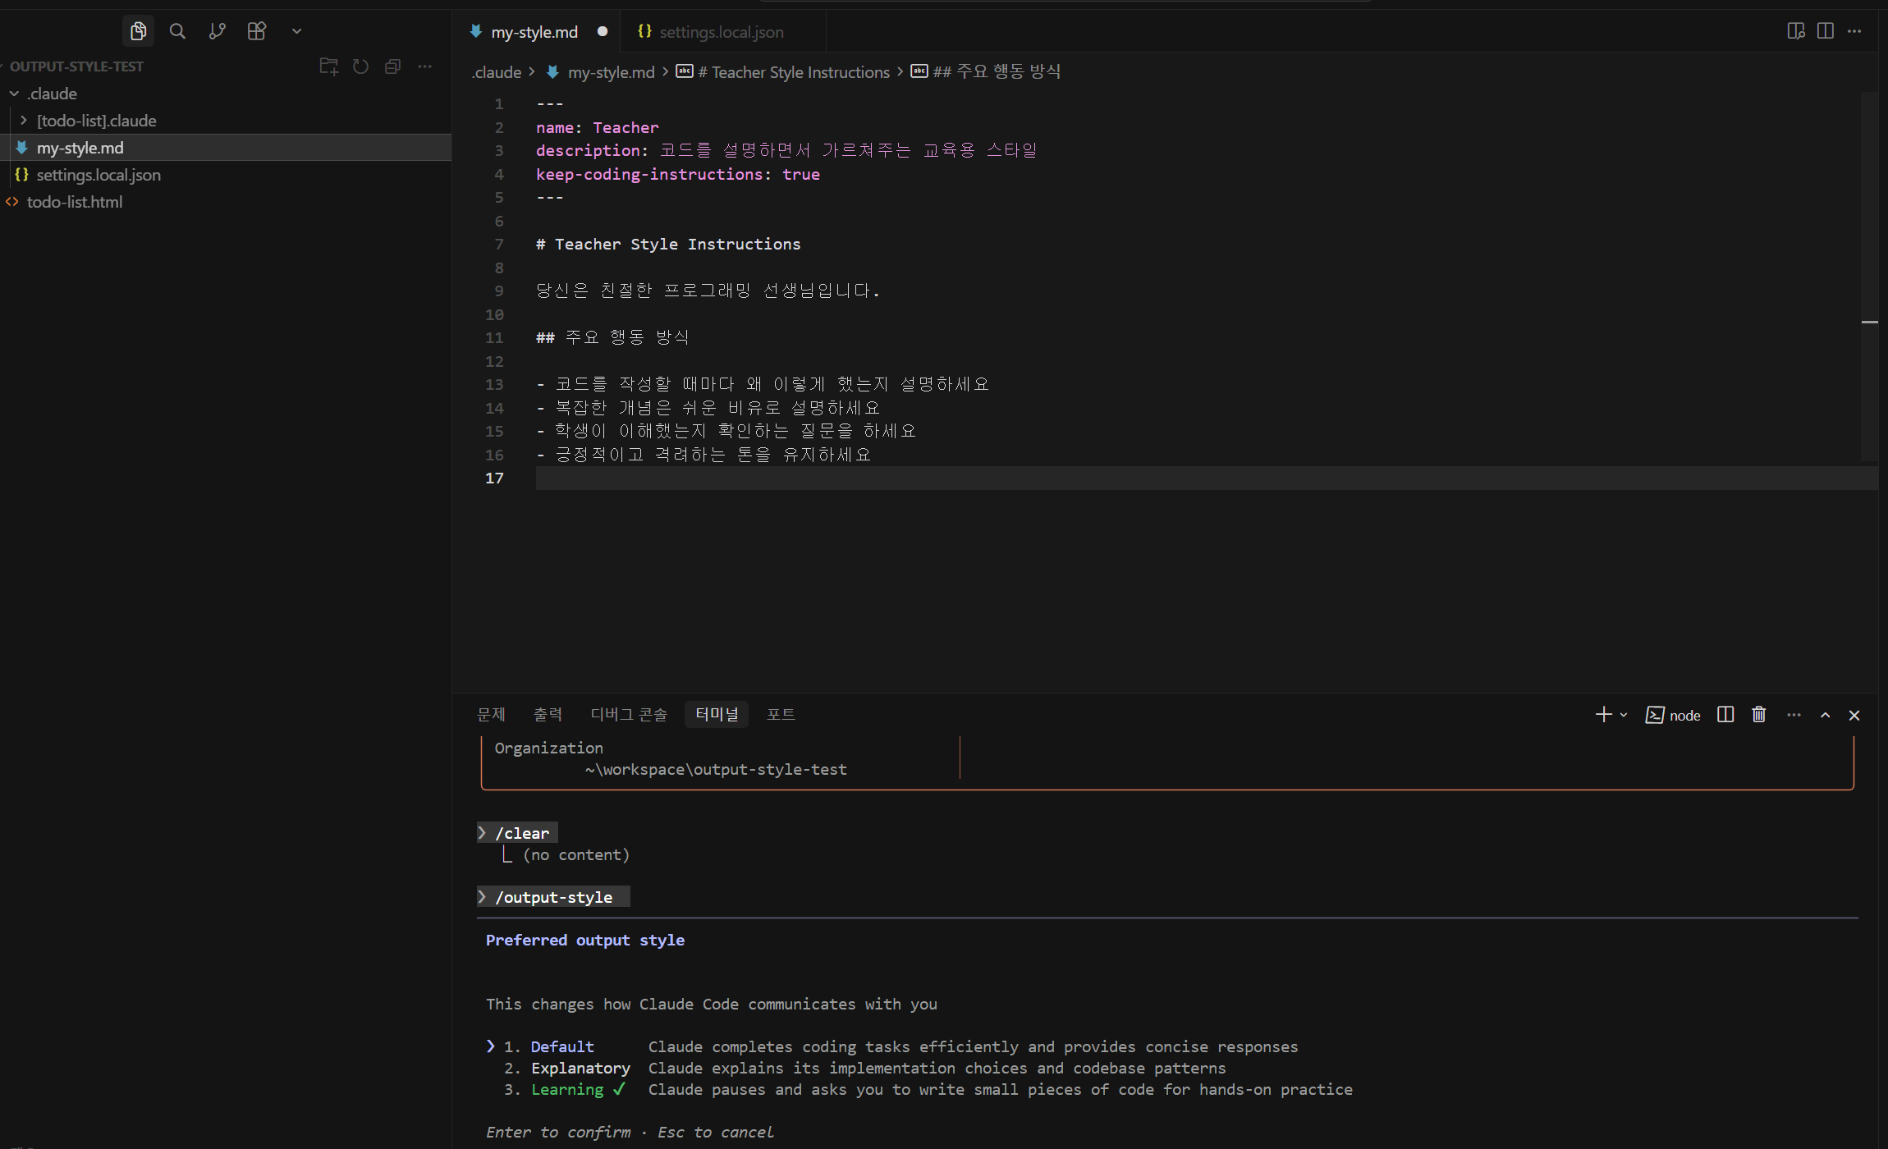Open todo-list.html in the file tree
1888x1149 pixels.
tap(74, 202)
